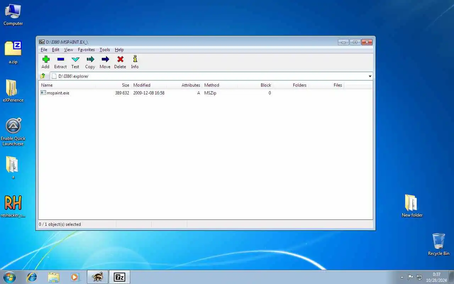Click the attribute value A
This screenshot has width=454, height=284.
click(199, 93)
